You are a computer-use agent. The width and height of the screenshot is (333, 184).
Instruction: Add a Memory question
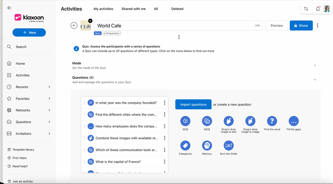click(x=207, y=145)
